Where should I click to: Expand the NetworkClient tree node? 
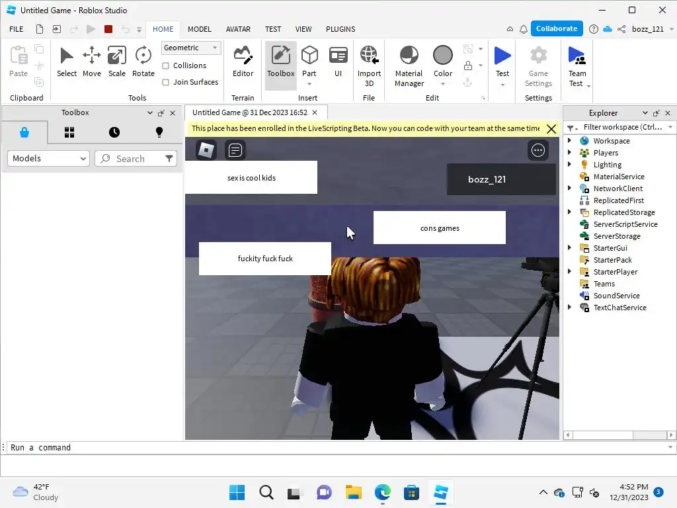point(569,188)
